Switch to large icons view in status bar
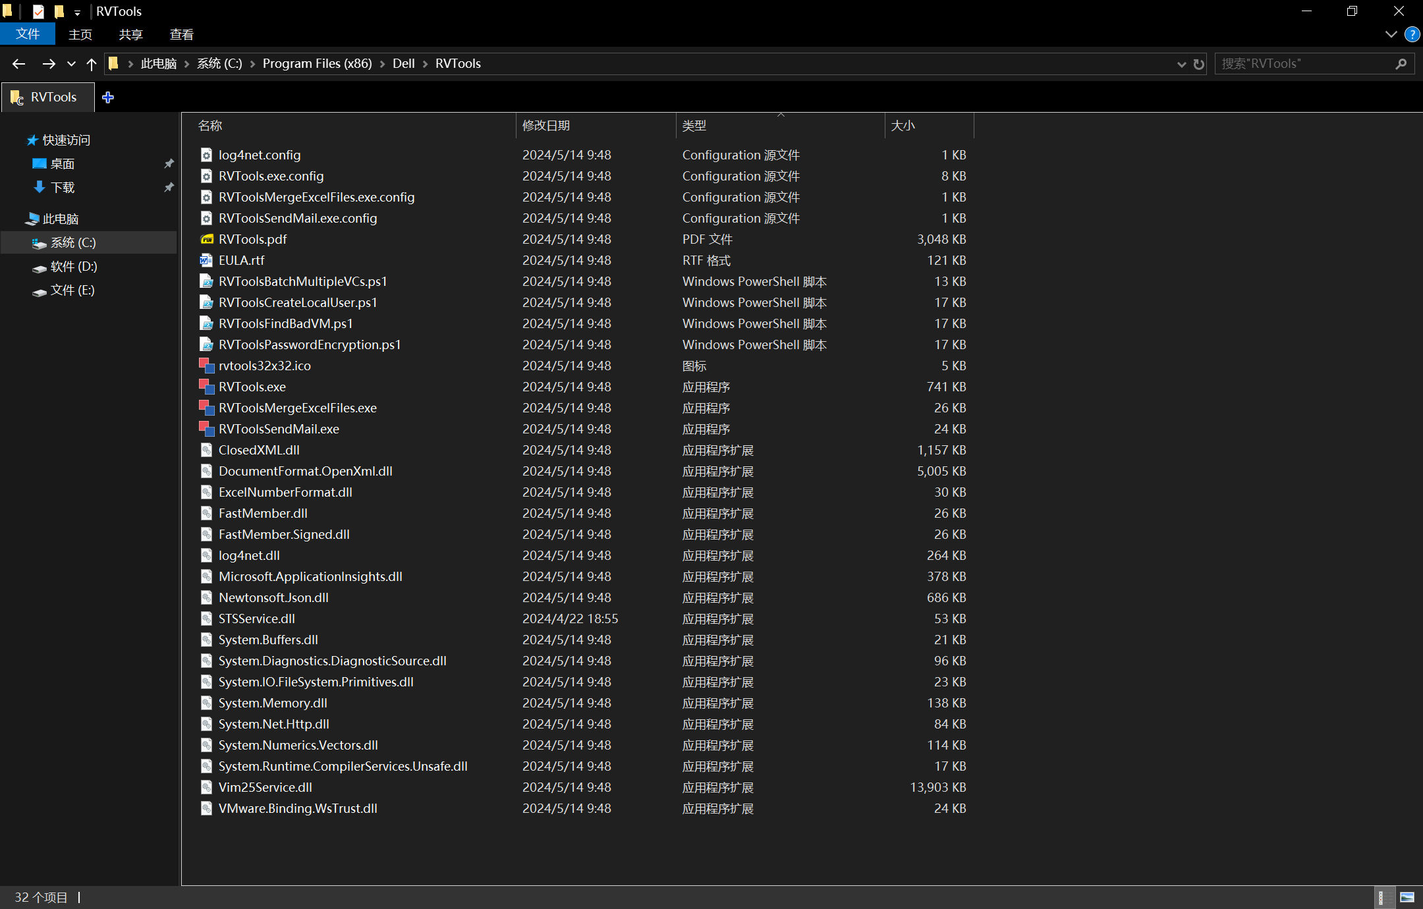 (1407, 897)
